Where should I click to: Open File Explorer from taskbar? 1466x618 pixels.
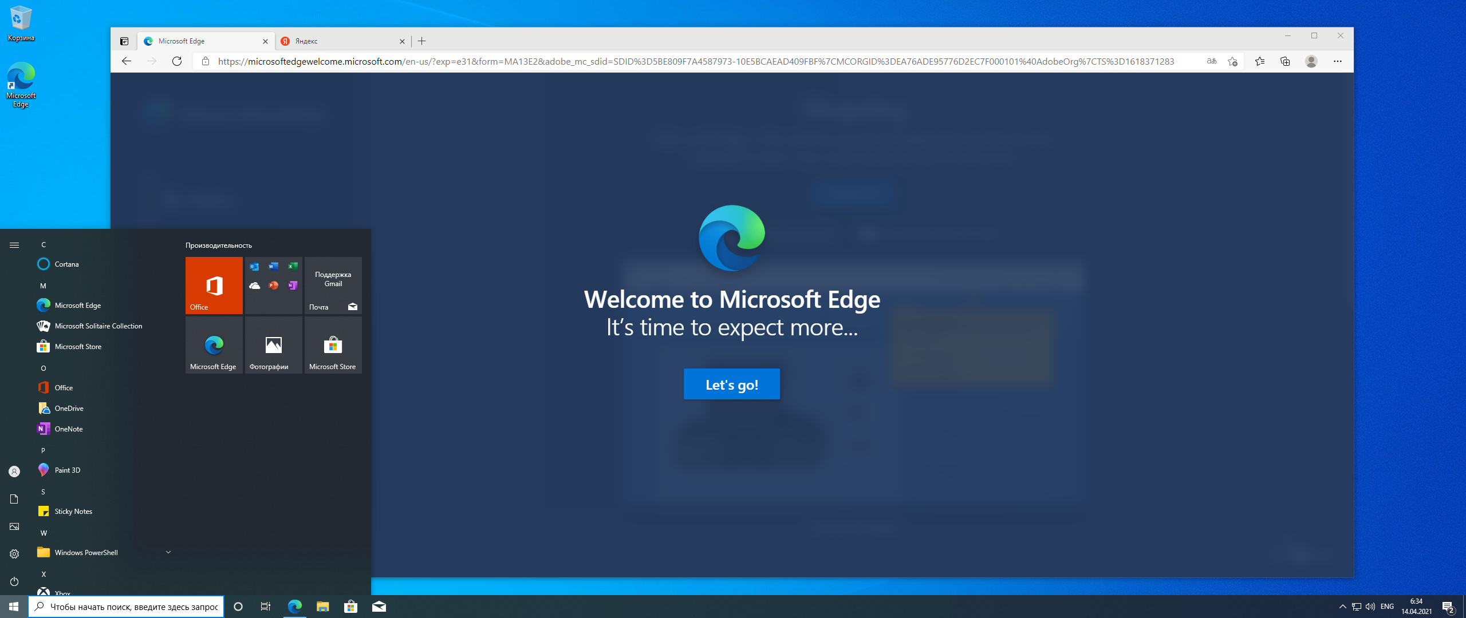click(x=322, y=607)
